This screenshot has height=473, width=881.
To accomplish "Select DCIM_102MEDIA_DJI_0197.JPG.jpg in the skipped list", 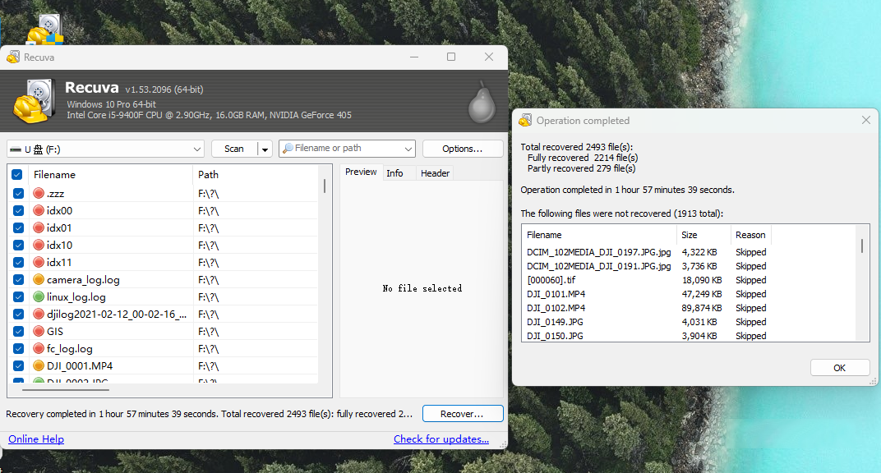I will [599, 252].
